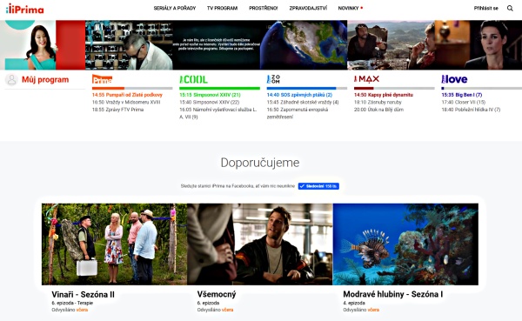Open 16:05 Námořní vyšetřovací služba listing
Viewport: 522px width, 321px height.
pos(218,113)
